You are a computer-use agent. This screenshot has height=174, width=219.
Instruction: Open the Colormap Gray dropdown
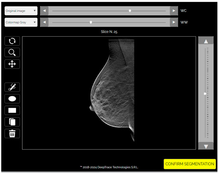coord(21,22)
